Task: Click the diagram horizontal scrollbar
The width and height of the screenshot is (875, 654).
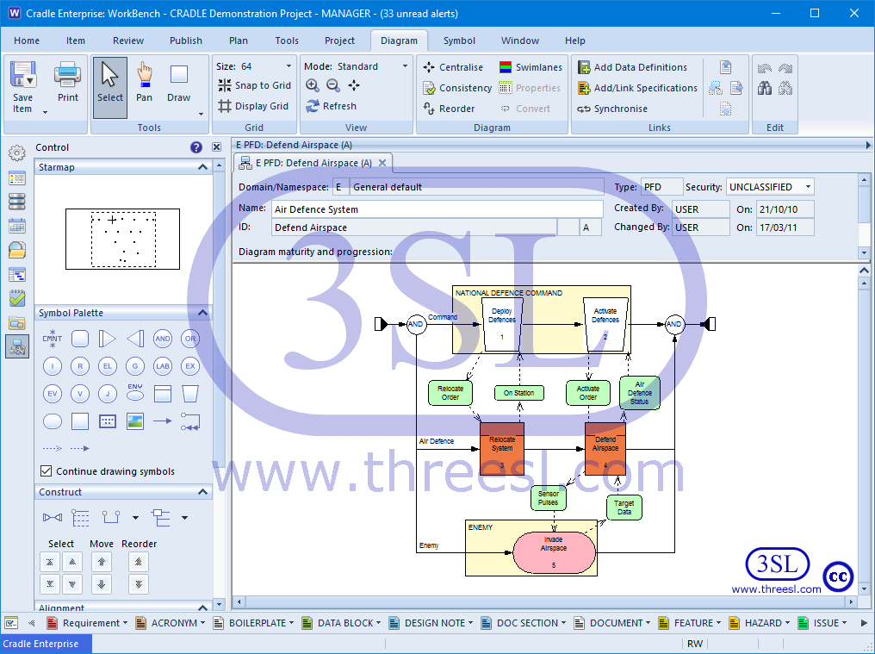Action: tap(544, 601)
